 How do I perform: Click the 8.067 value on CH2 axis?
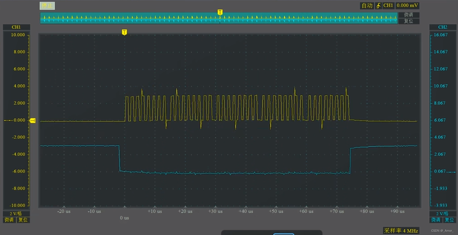tap(440, 103)
